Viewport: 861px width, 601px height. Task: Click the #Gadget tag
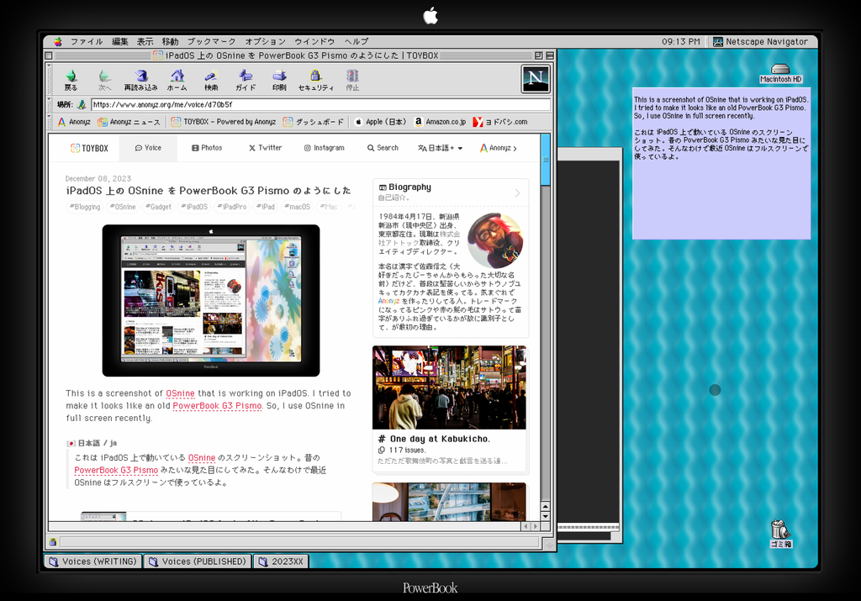[158, 207]
